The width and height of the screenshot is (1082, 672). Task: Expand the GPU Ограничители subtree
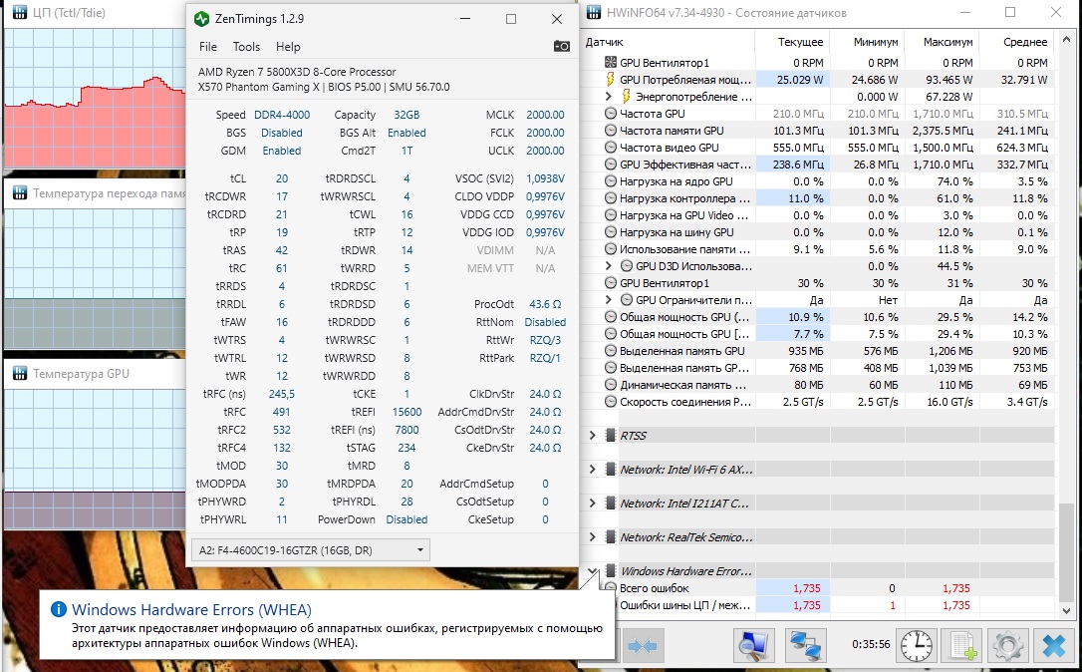(608, 300)
